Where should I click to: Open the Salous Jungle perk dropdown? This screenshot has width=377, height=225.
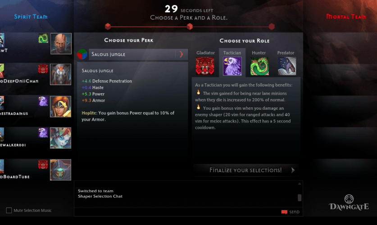tap(138, 54)
